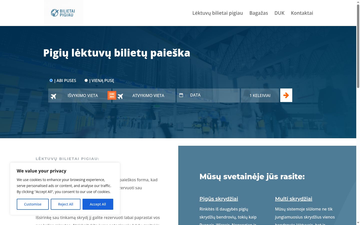Open Lėktuvų bilietai pigiau menu item
Image resolution: width=360 pixels, height=225 pixels.
[x=217, y=13]
